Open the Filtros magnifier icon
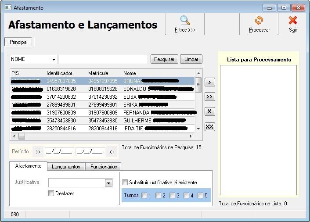 click(x=185, y=21)
